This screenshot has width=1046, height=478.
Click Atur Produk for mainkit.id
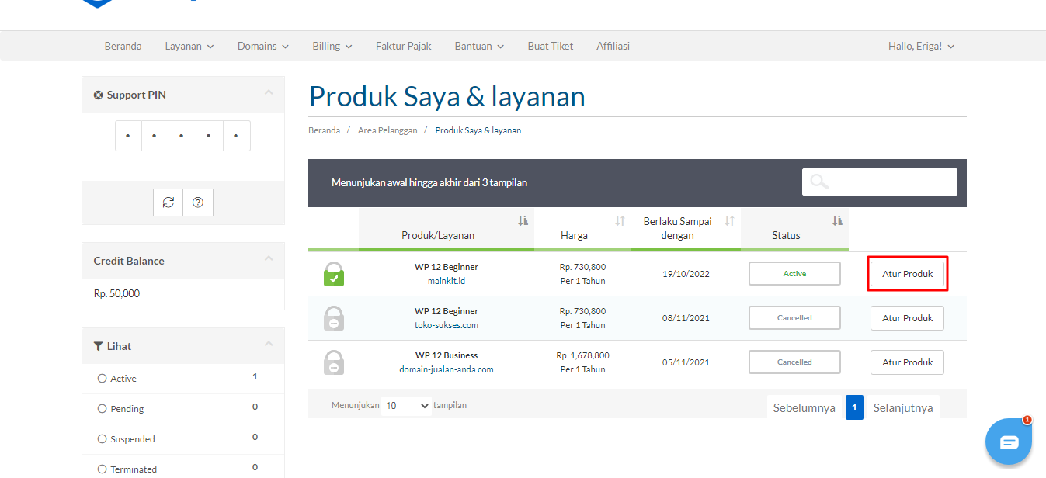coord(907,274)
